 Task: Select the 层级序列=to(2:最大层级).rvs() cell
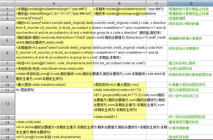[x=119, y=85]
